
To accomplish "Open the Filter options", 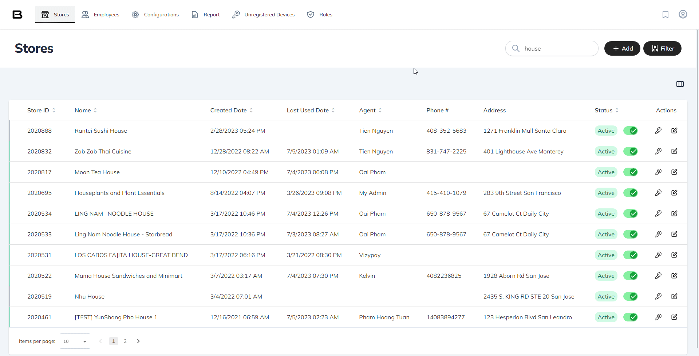I will pyautogui.click(x=662, y=48).
